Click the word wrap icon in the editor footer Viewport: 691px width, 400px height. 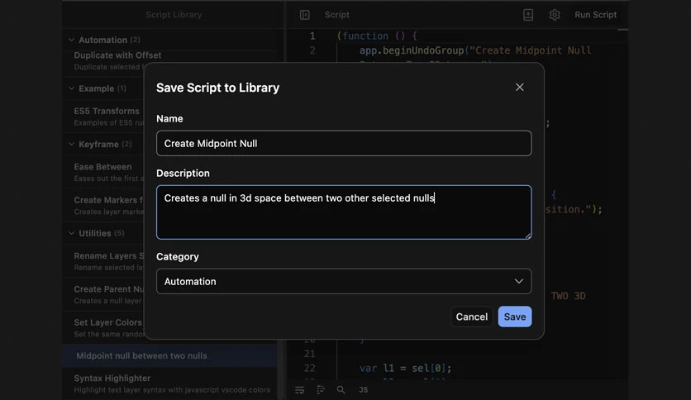click(300, 390)
